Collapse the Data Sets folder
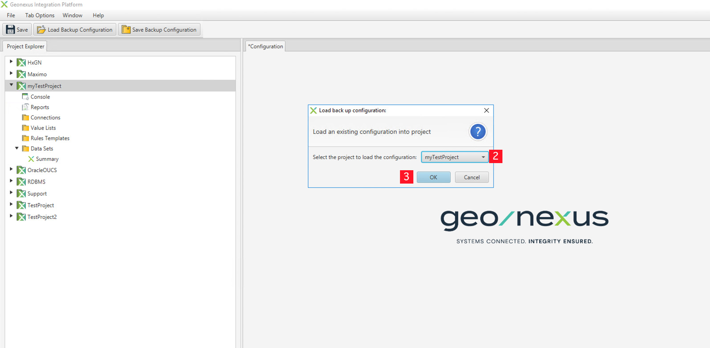 [17, 148]
